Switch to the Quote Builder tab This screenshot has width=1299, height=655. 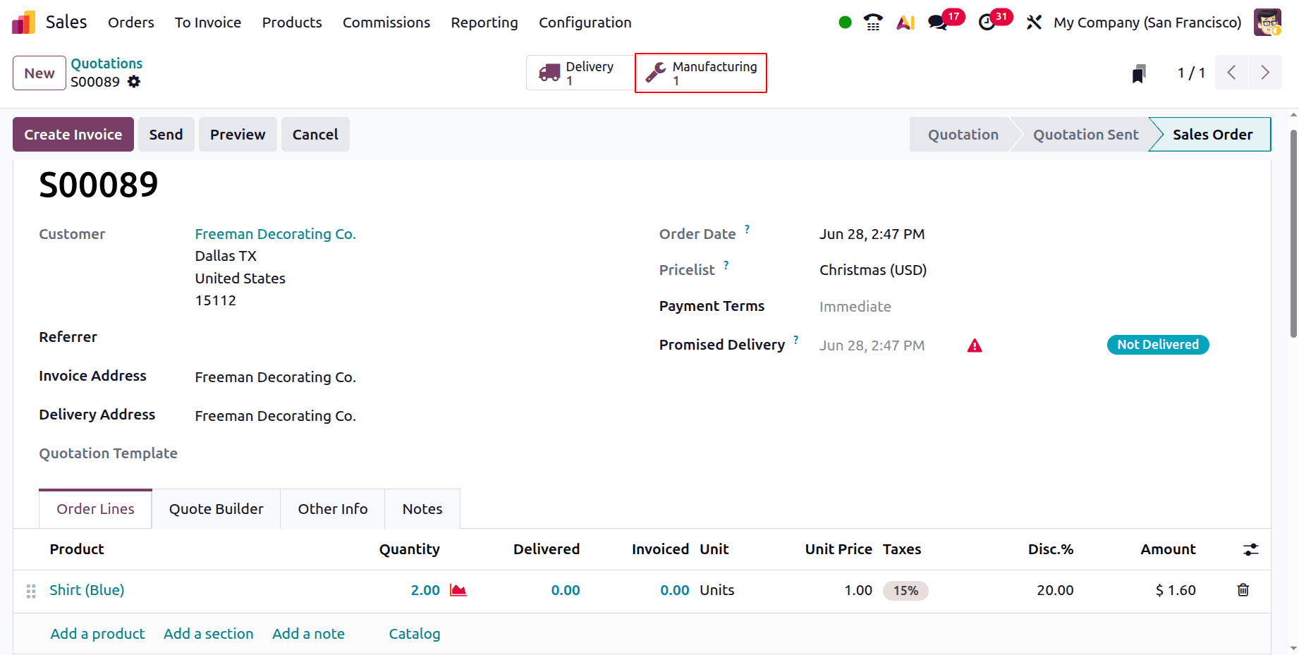[x=216, y=509]
